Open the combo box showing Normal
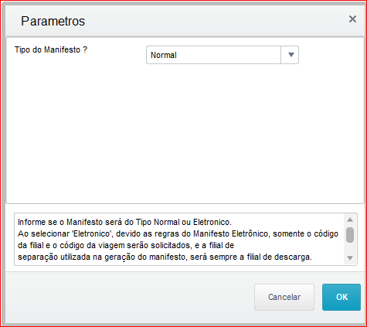Image resolution: width=367 pixels, height=327 pixels. [223, 55]
